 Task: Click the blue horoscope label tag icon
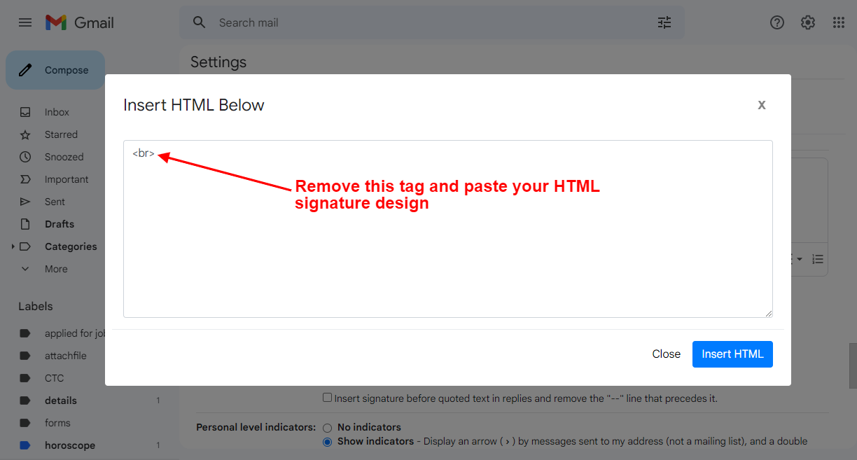click(x=25, y=445)
